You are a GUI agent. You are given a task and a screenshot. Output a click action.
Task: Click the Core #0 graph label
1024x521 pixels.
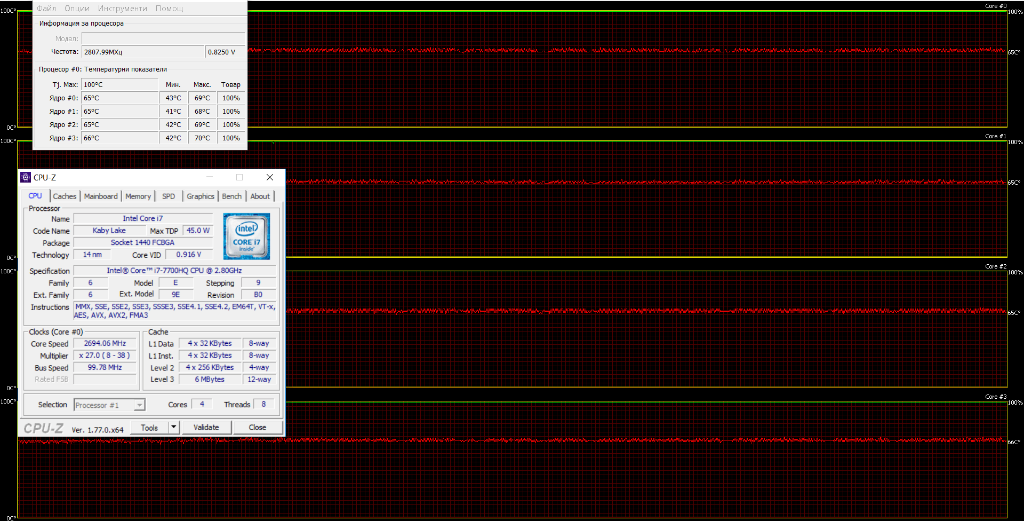[x=995, y=6]
